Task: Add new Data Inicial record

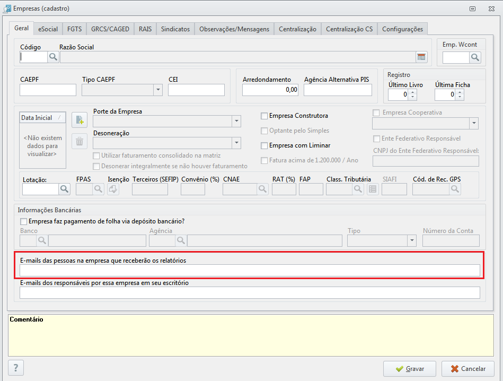Action: (80, 120)
